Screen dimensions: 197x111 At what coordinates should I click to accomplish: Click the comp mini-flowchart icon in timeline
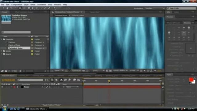click(46, 80)
